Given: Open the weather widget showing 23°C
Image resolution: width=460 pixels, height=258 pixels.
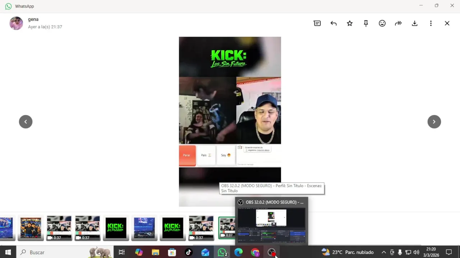Looking at the screenshot, I should (348, 252).
